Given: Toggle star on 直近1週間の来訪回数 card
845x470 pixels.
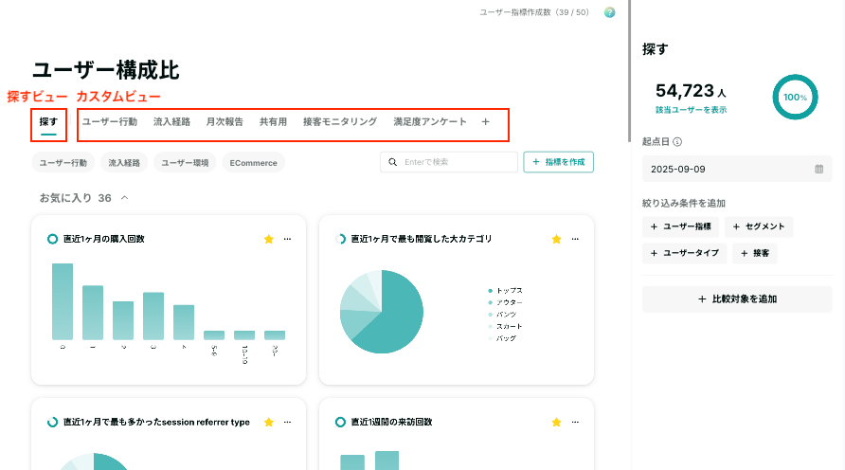Looking at the screenshot, I should 557,422.
